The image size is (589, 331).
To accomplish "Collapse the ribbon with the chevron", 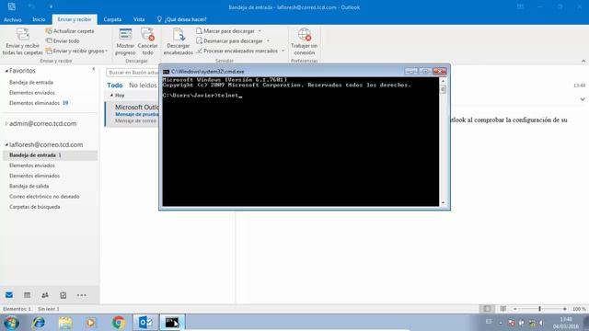I will (583, 61).
